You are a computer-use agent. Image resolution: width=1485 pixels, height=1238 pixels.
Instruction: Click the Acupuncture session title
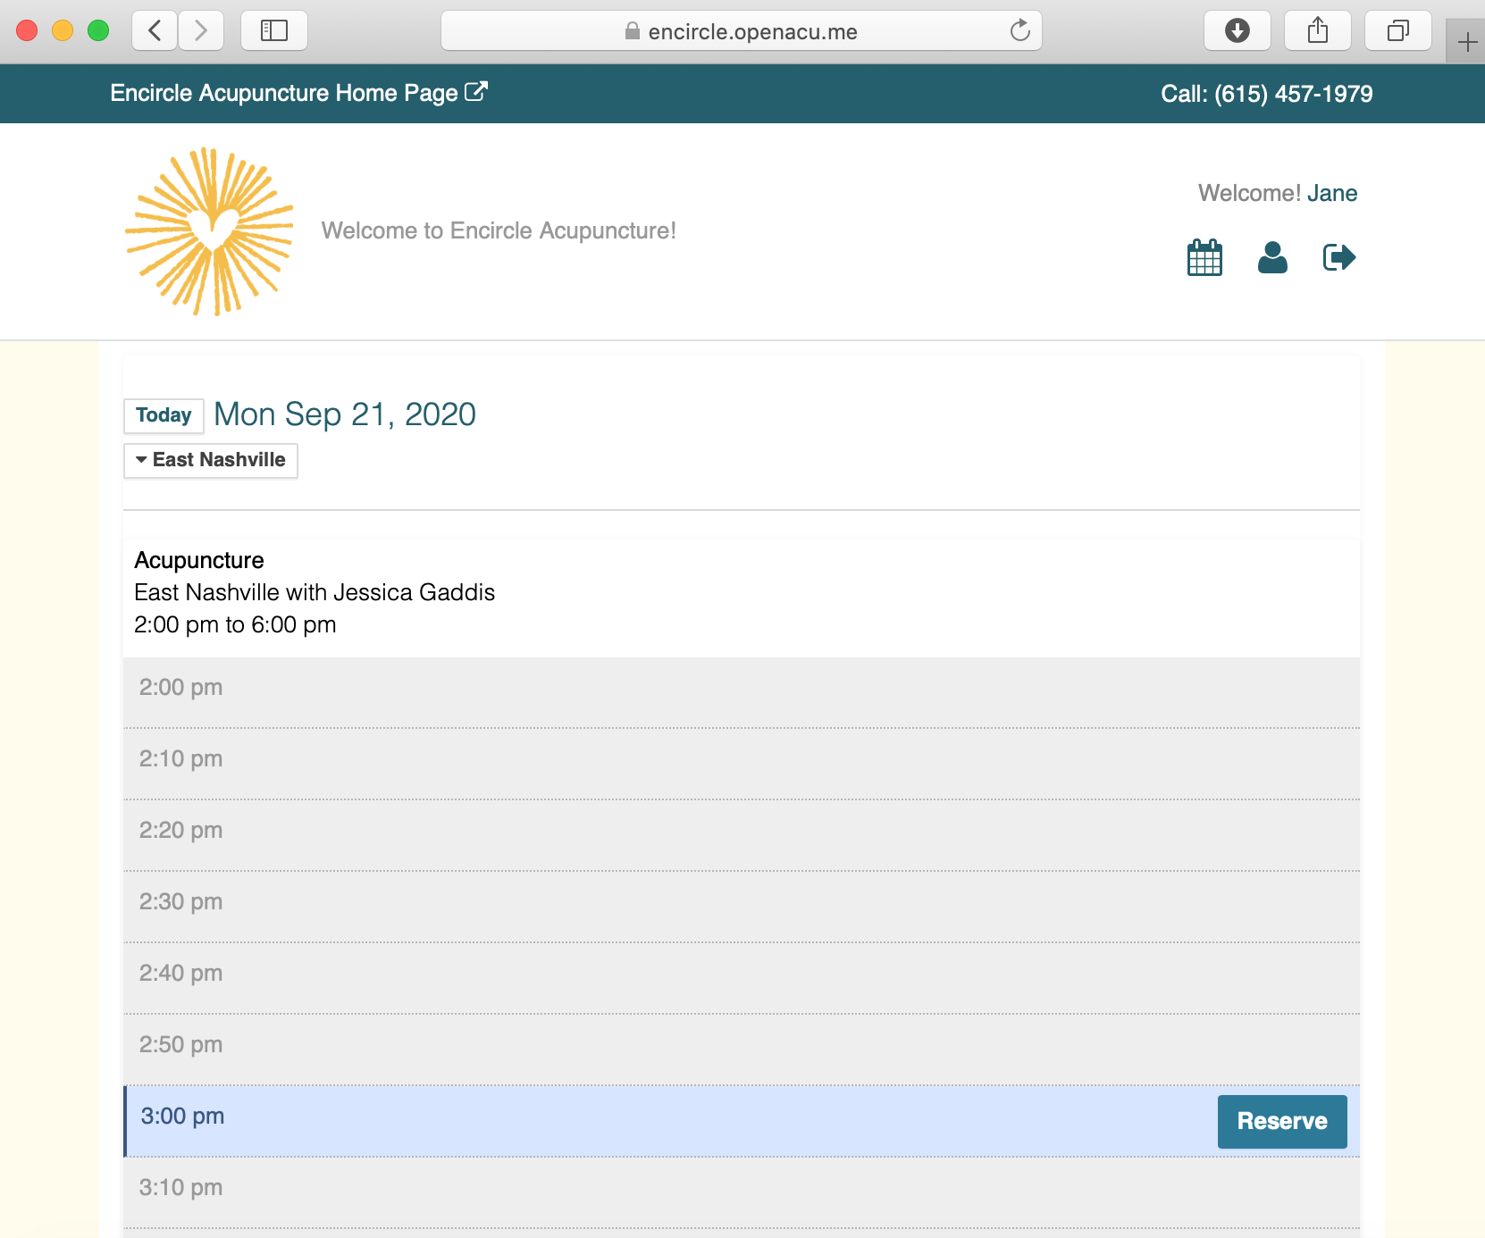[199, 560]
